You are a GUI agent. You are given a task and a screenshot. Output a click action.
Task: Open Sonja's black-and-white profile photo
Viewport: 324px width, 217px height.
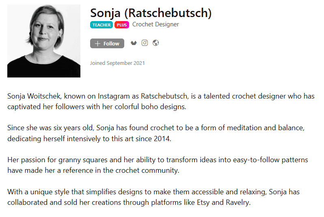coord(44,41)
